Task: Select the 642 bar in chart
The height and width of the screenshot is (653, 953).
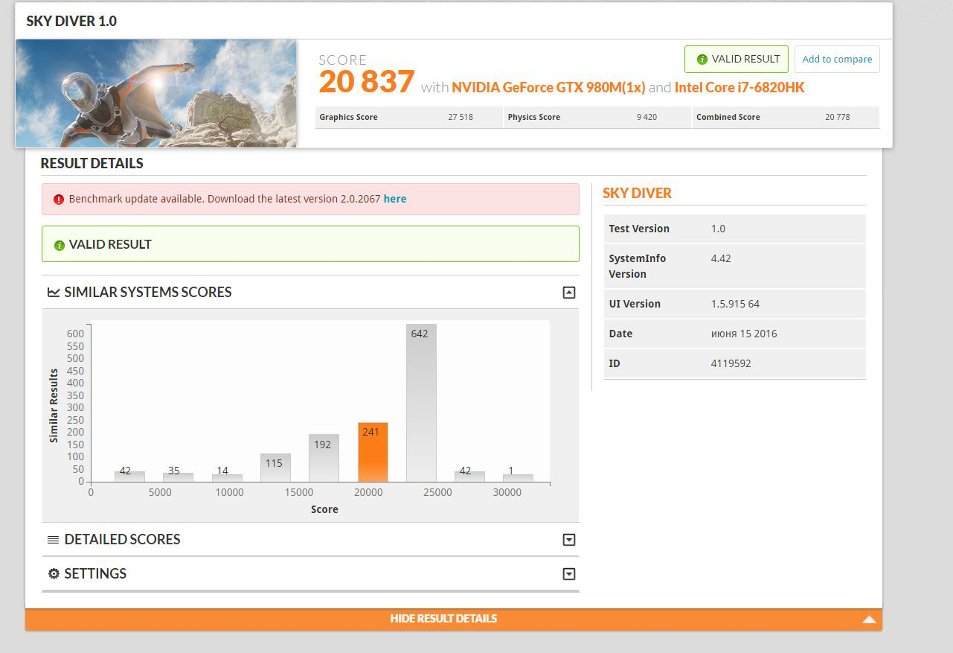Action: [x=421, y=404]
